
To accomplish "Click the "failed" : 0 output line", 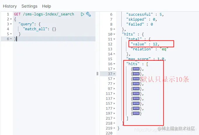I will click(139, 24).
